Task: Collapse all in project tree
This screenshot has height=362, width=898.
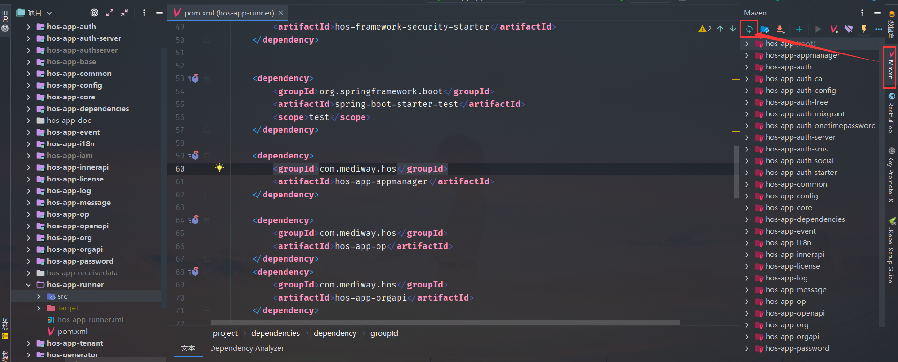Action: tap(125, 13)
